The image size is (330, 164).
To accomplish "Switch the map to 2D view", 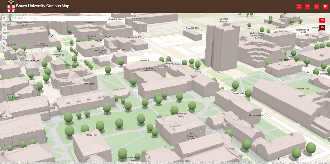I will coord(322,20).
